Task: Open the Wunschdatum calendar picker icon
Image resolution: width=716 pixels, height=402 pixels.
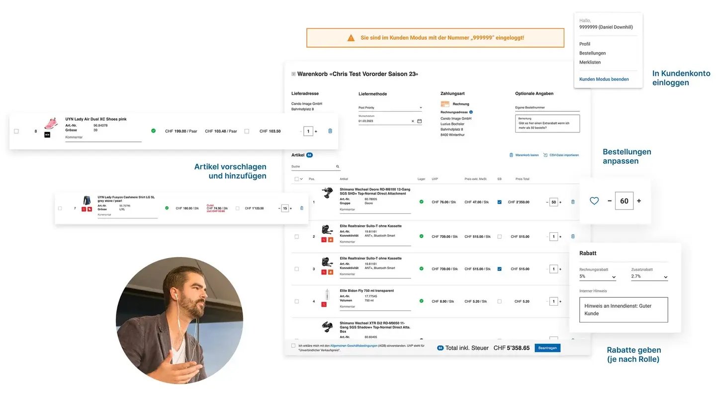Action: [419, 121]
